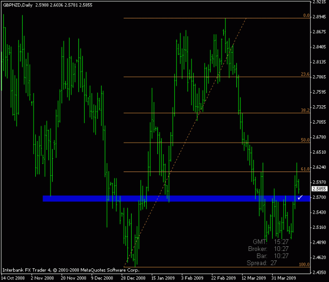Click the dashed Fibonacci trend line
Image resolution: width=329 pixels, height=282 pixels.
click(185, 143)
